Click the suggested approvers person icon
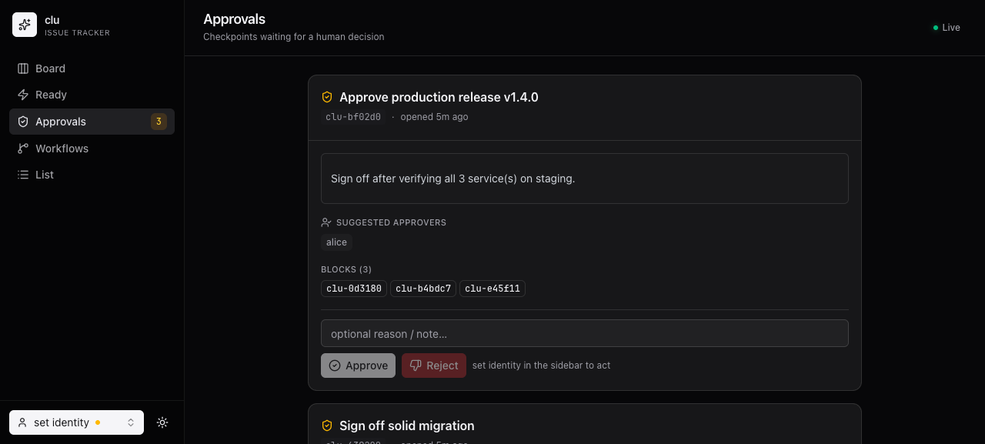Viewport: 985px width, 444px height. pos(326,222)
